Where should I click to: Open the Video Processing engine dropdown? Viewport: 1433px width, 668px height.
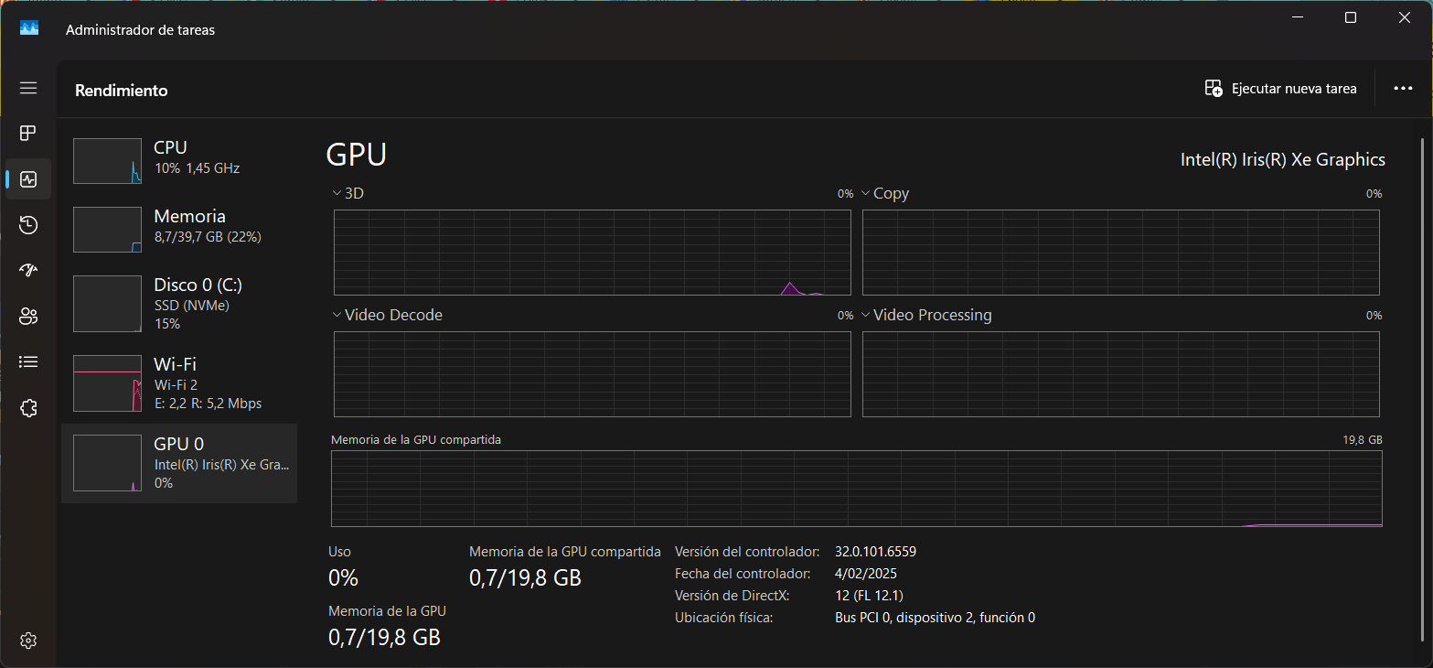(x=865, y=315)
